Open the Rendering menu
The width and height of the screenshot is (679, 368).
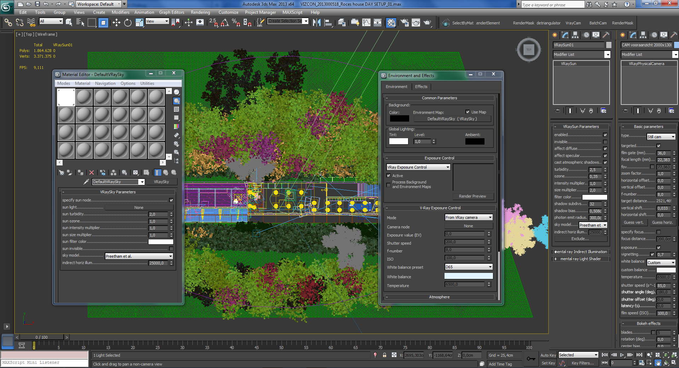[x=200, y=12]
